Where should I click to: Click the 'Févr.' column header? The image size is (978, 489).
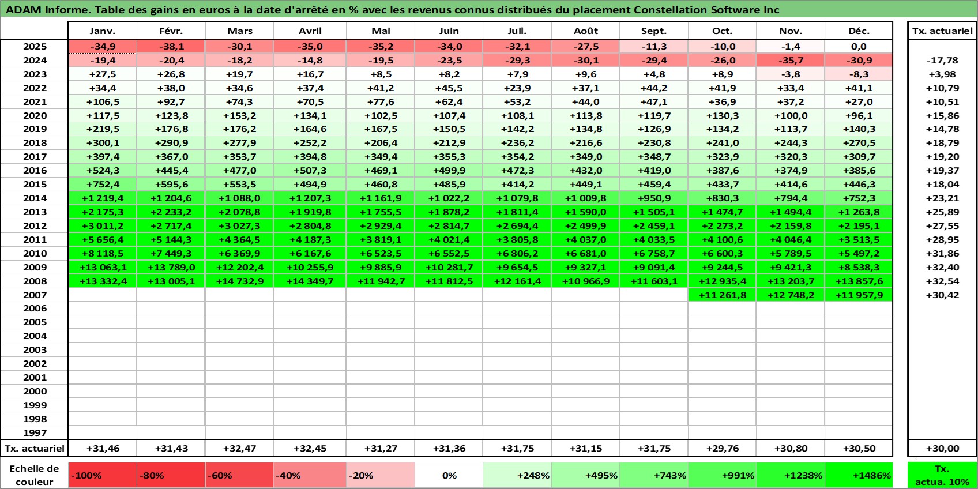click(x=171, y=31)
